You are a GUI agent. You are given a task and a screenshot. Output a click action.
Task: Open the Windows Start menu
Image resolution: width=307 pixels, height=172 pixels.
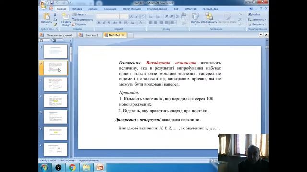pos(44,168)
